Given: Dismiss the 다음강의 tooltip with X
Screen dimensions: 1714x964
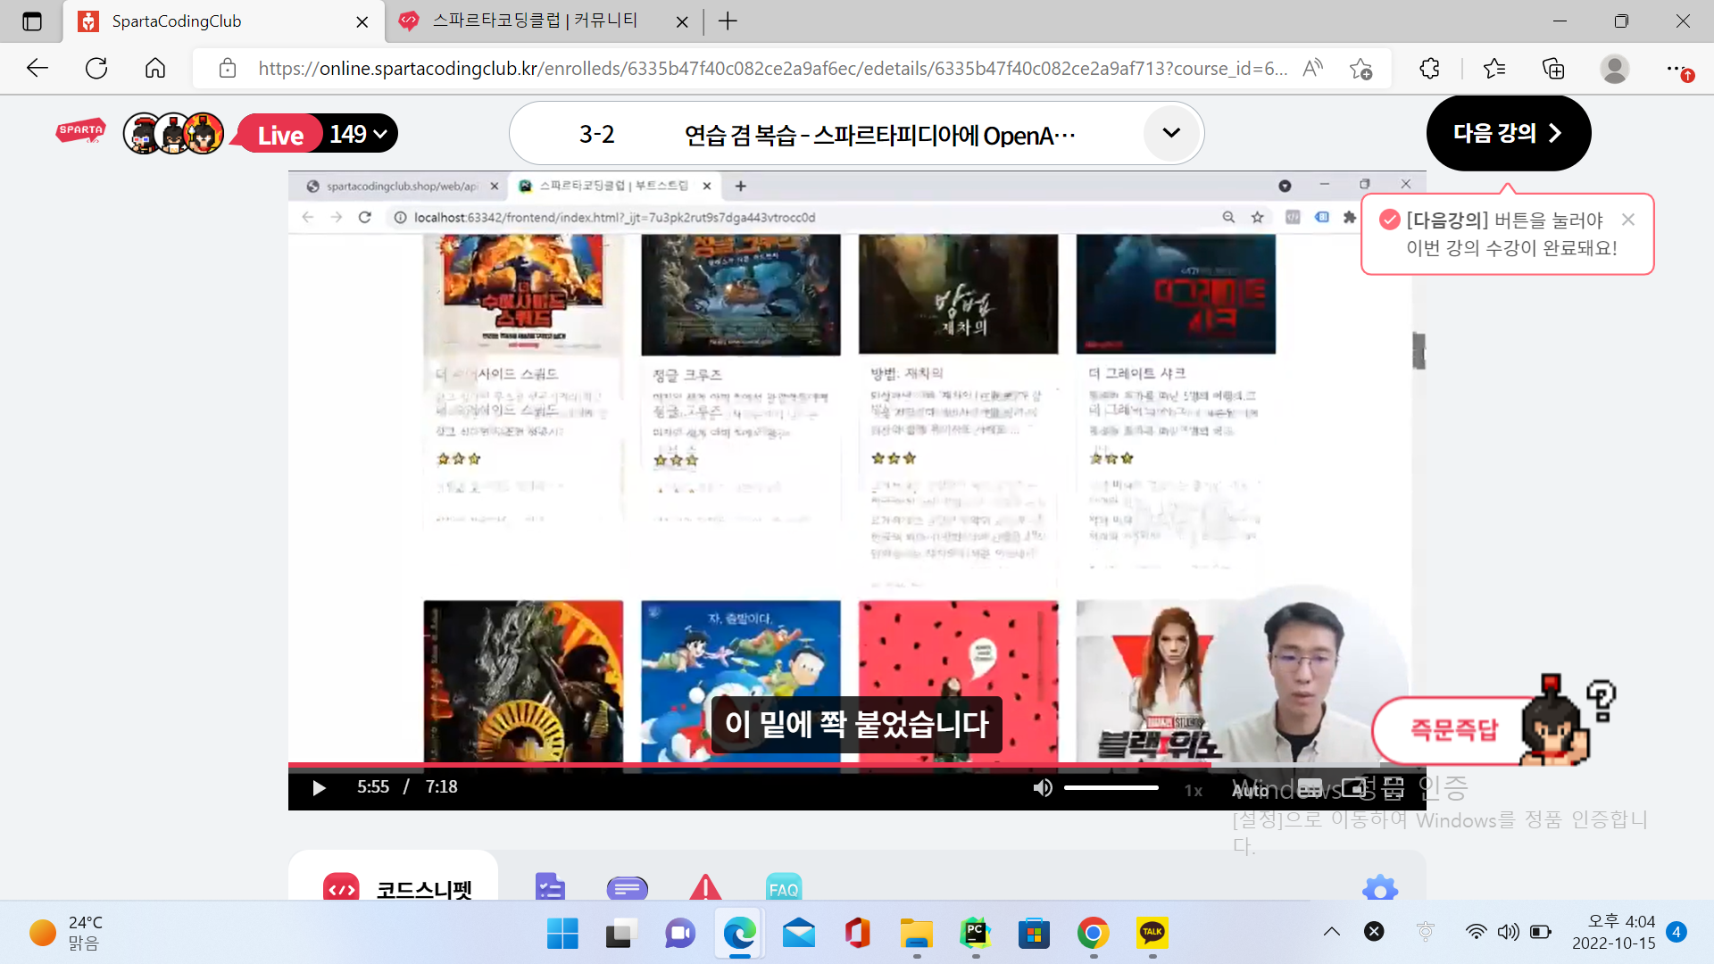Looking at the screenshot, I should tap(1628, 220).
